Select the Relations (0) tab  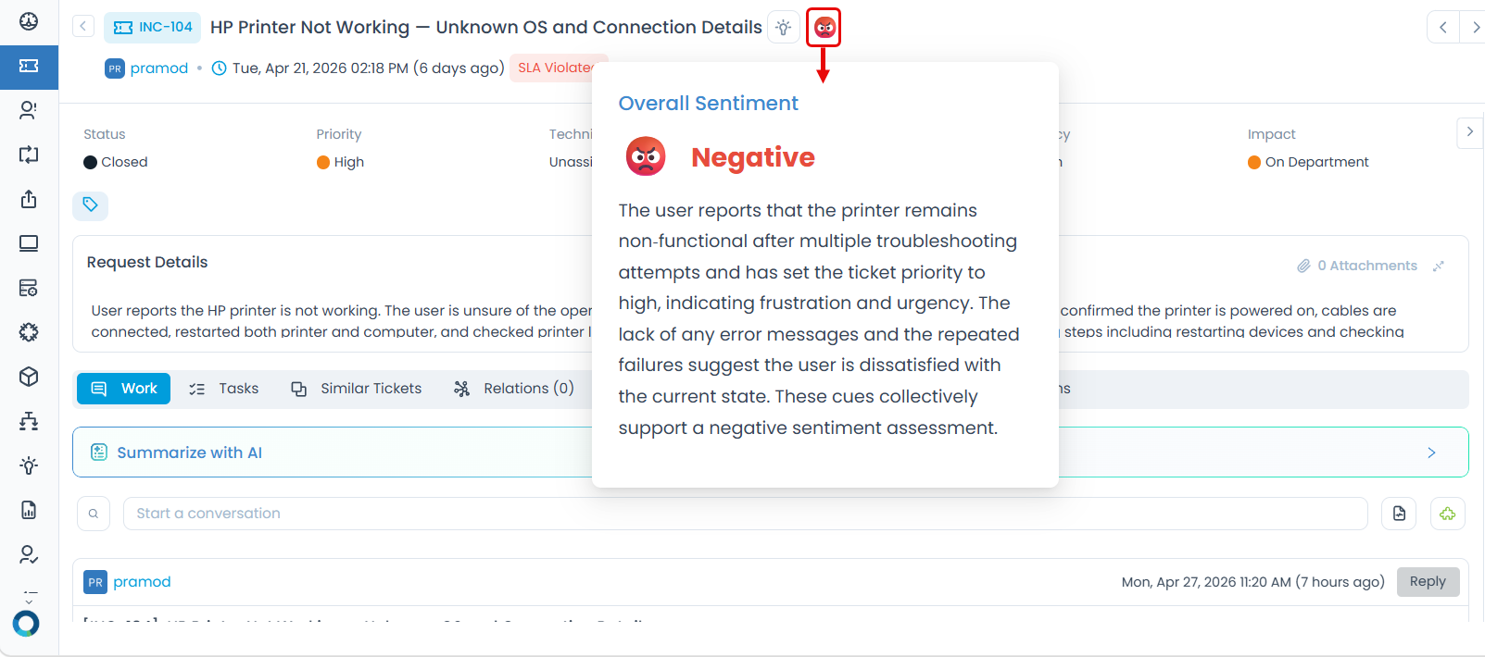514,389
